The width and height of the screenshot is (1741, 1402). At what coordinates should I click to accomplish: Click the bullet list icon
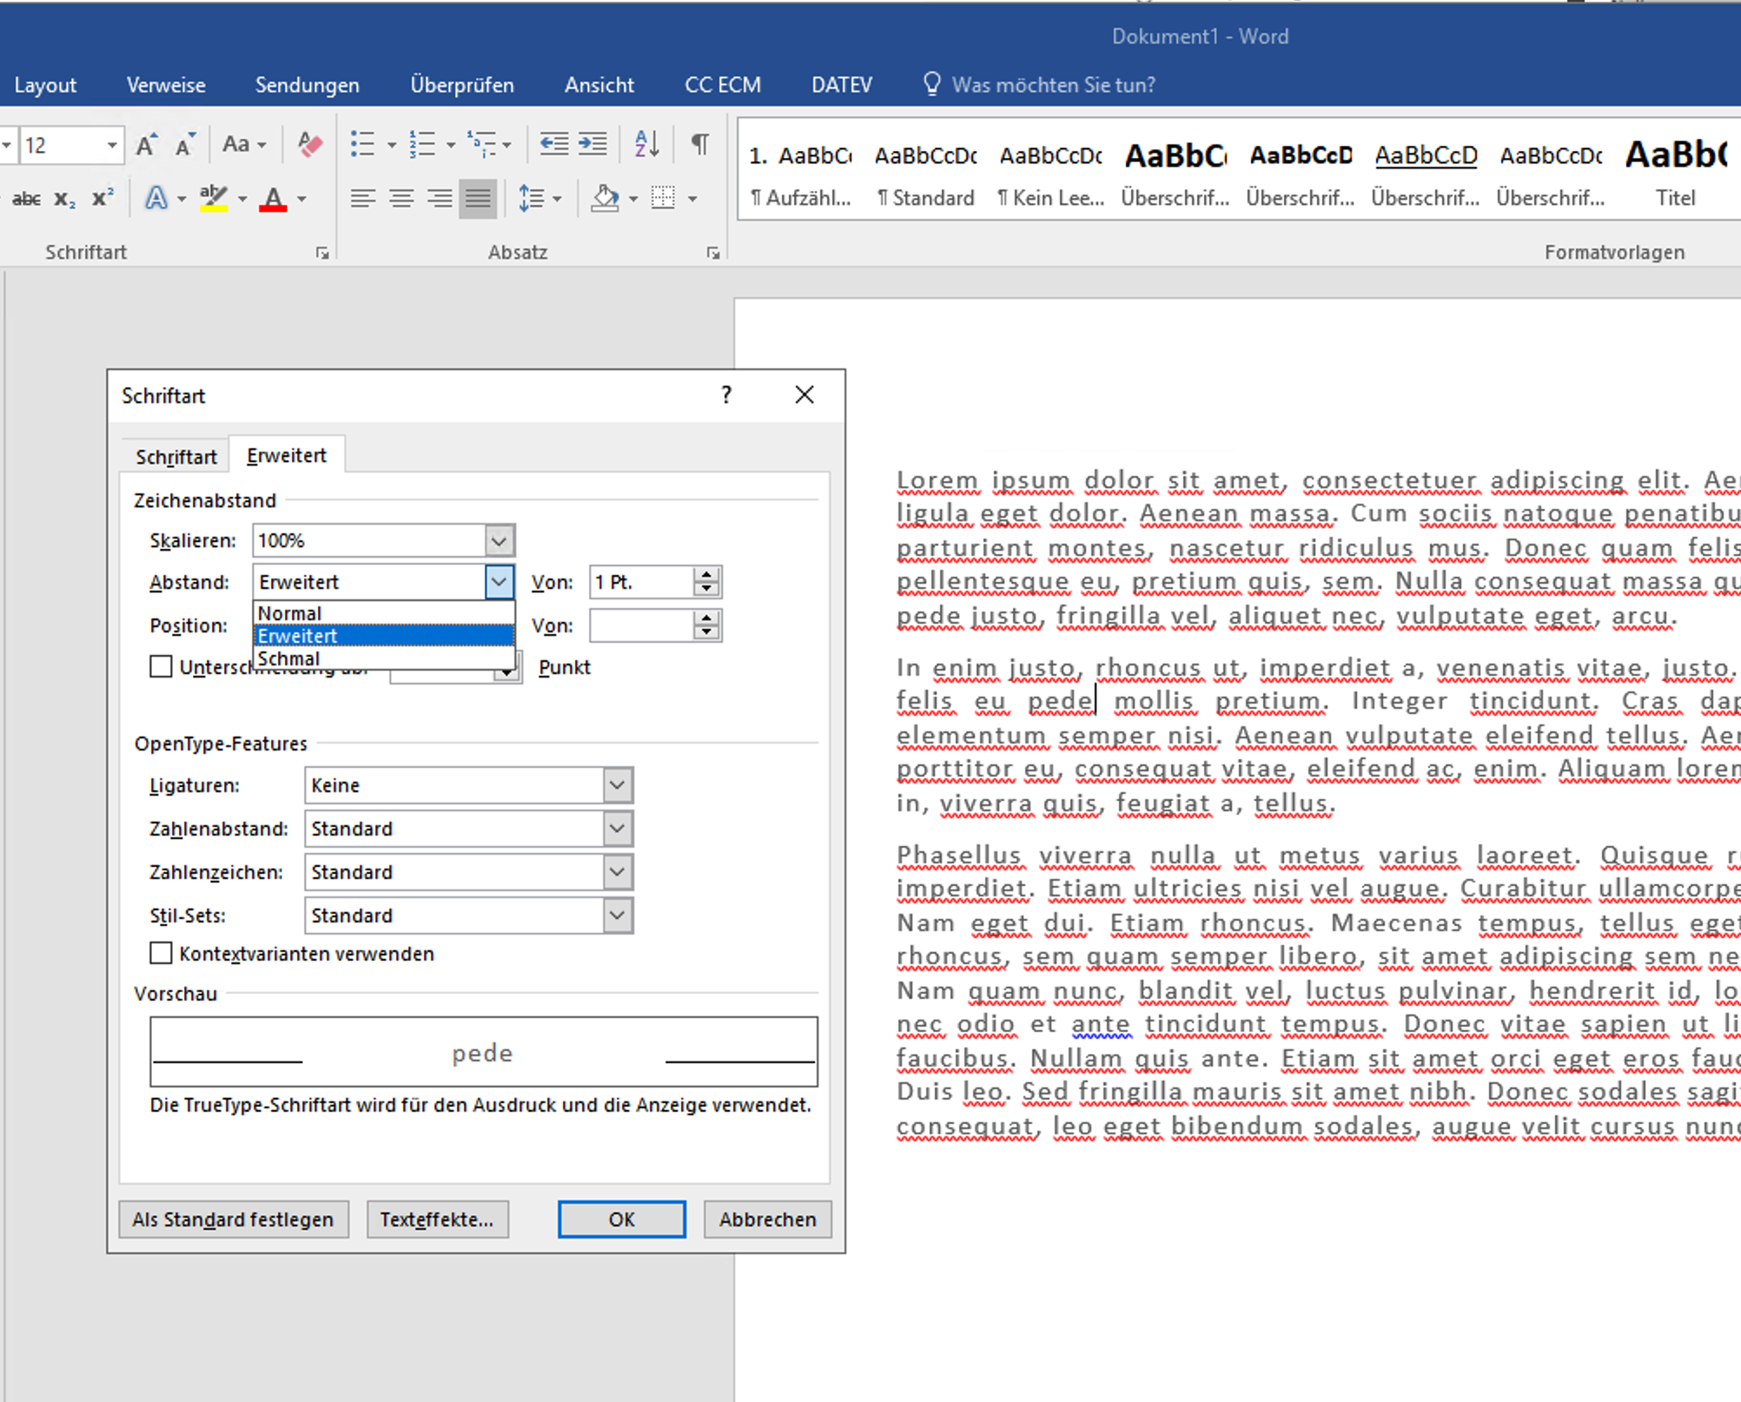[x=362, y=144]
